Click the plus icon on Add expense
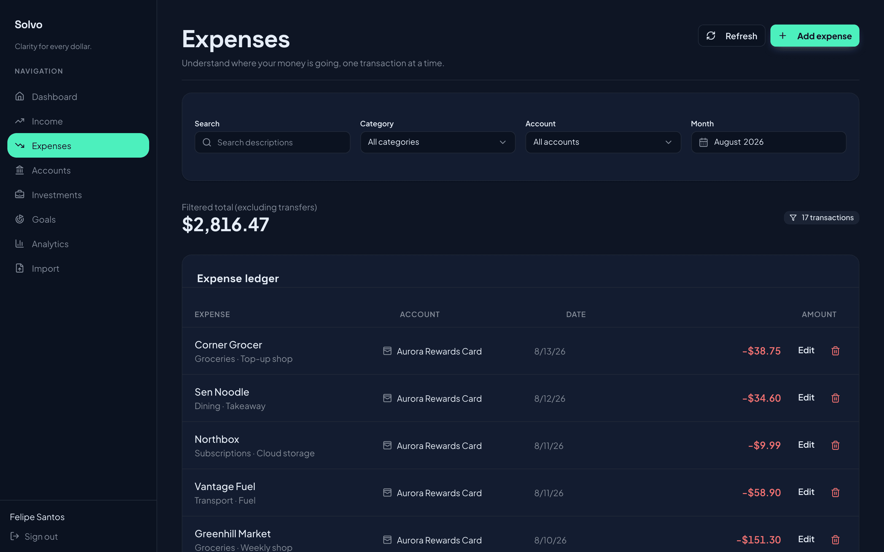The image size is (884, 552). [782, 36]
